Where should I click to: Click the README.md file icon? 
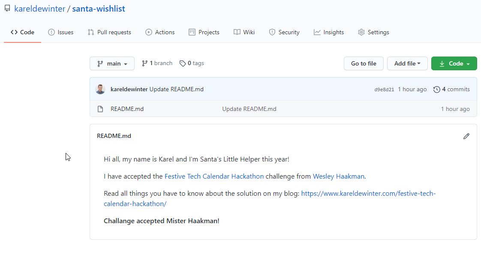pyautogui.click(x=100, y=109)
